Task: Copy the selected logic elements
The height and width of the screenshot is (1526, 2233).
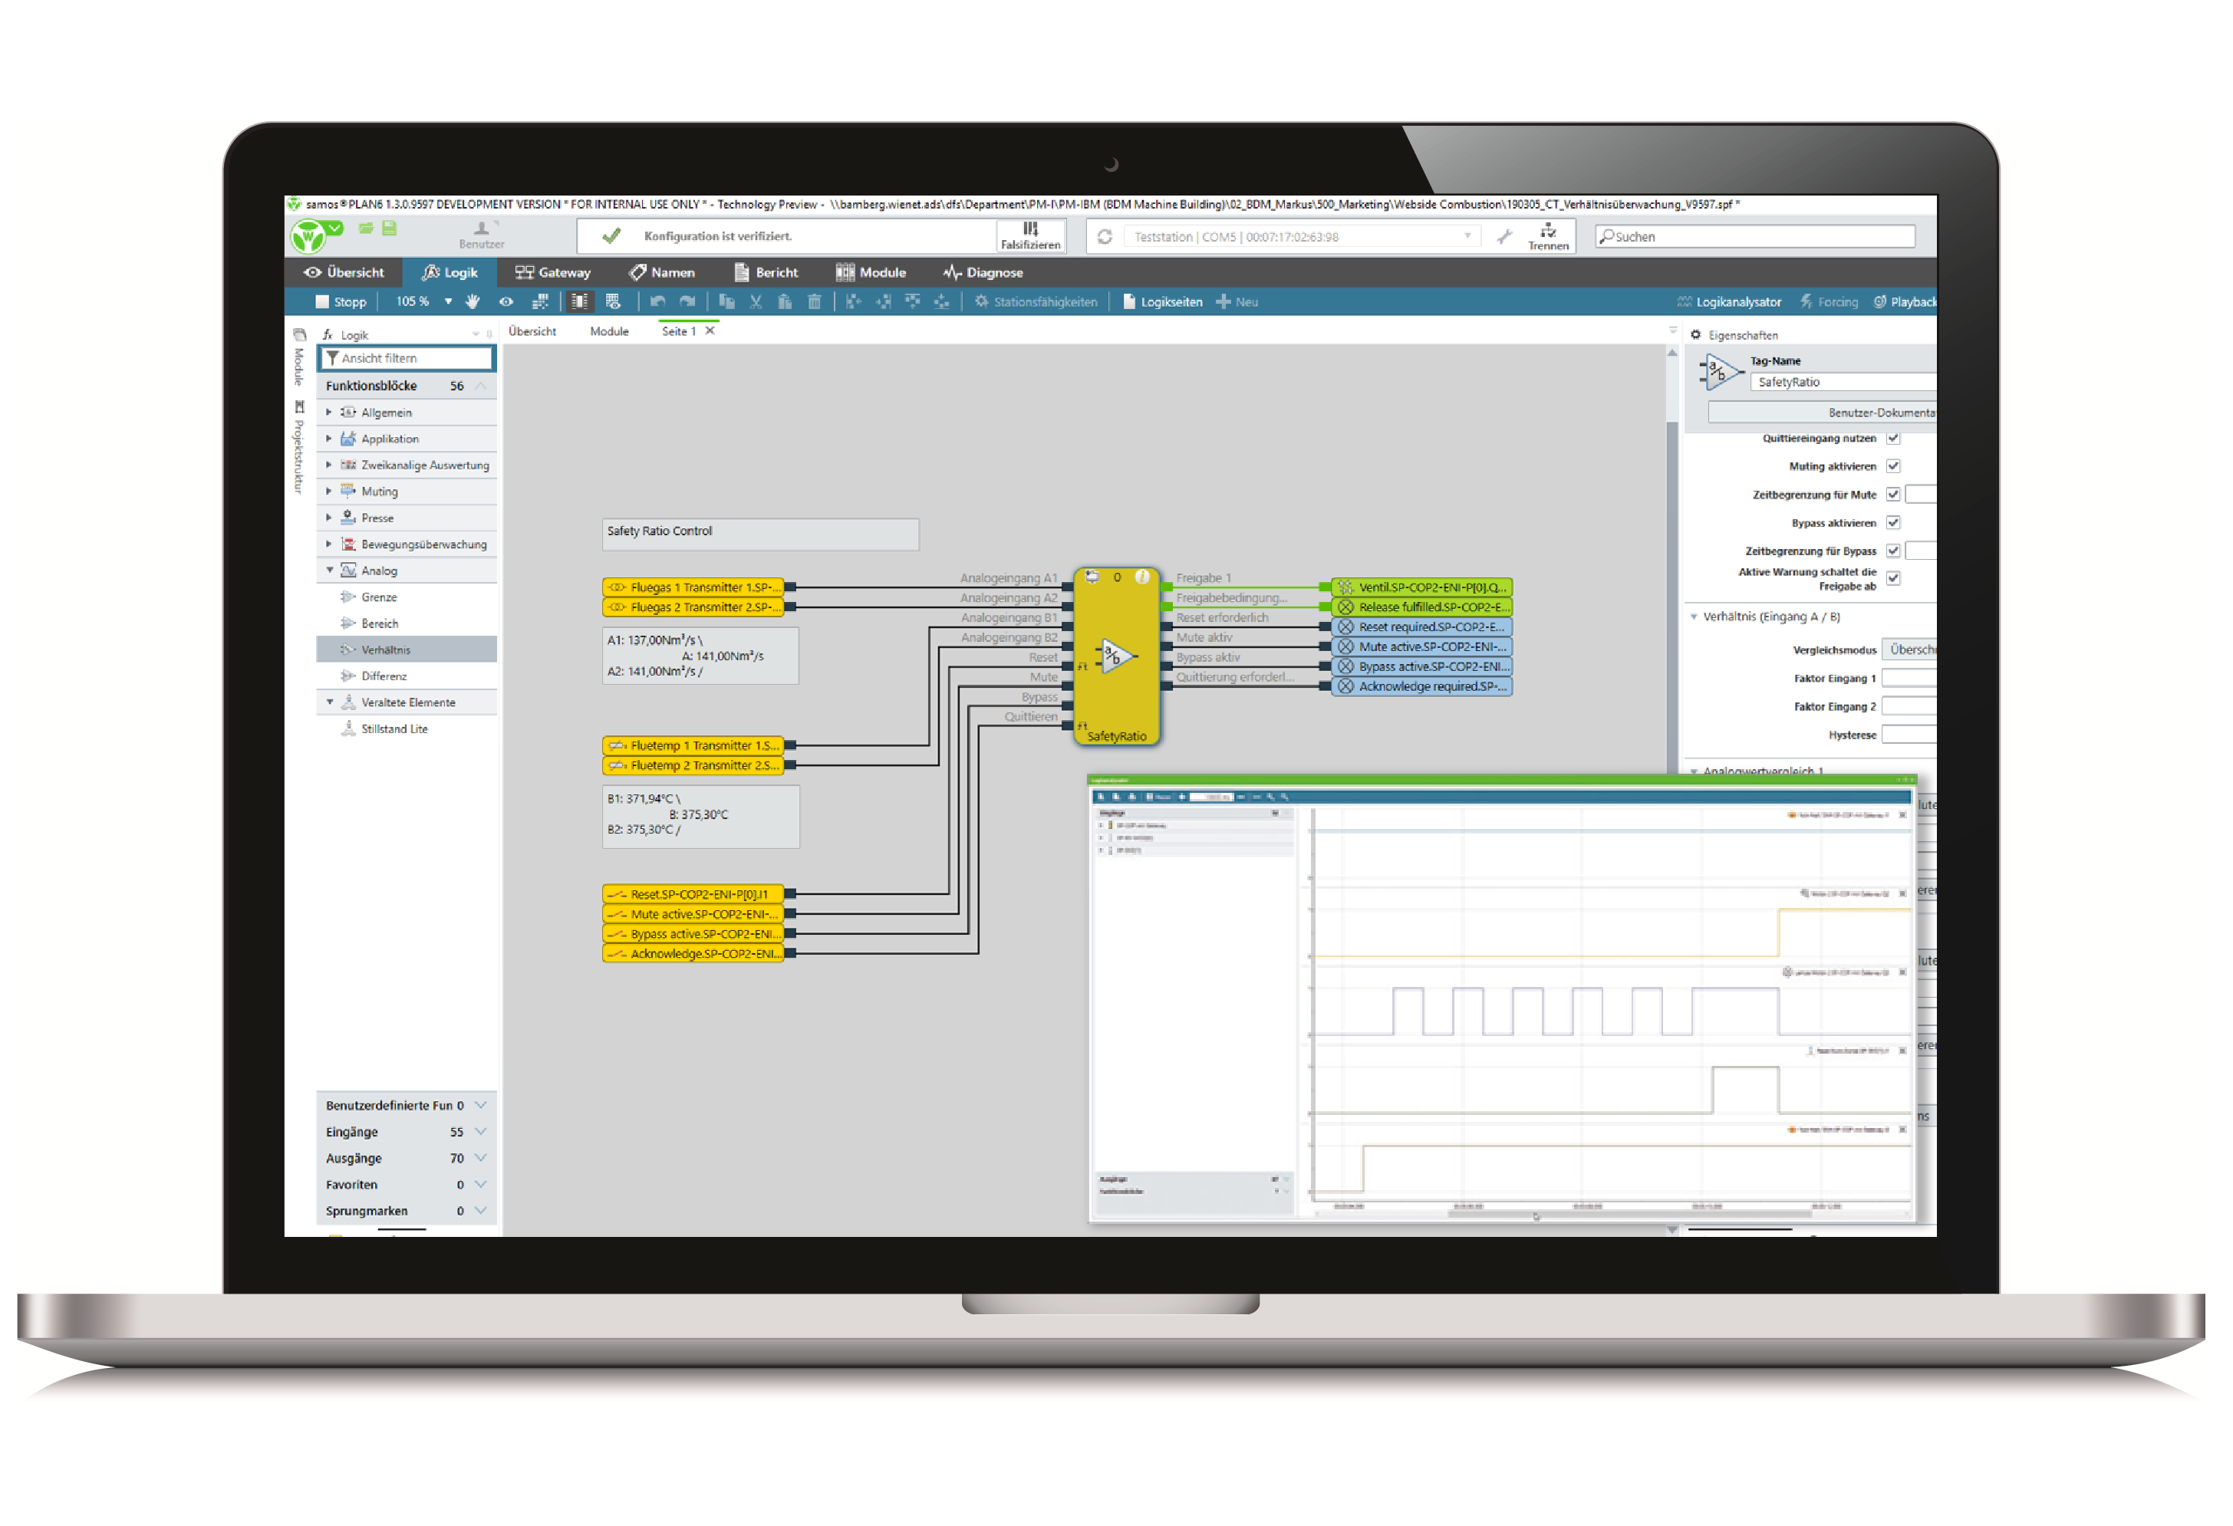Action: click(x=727, y=301)
